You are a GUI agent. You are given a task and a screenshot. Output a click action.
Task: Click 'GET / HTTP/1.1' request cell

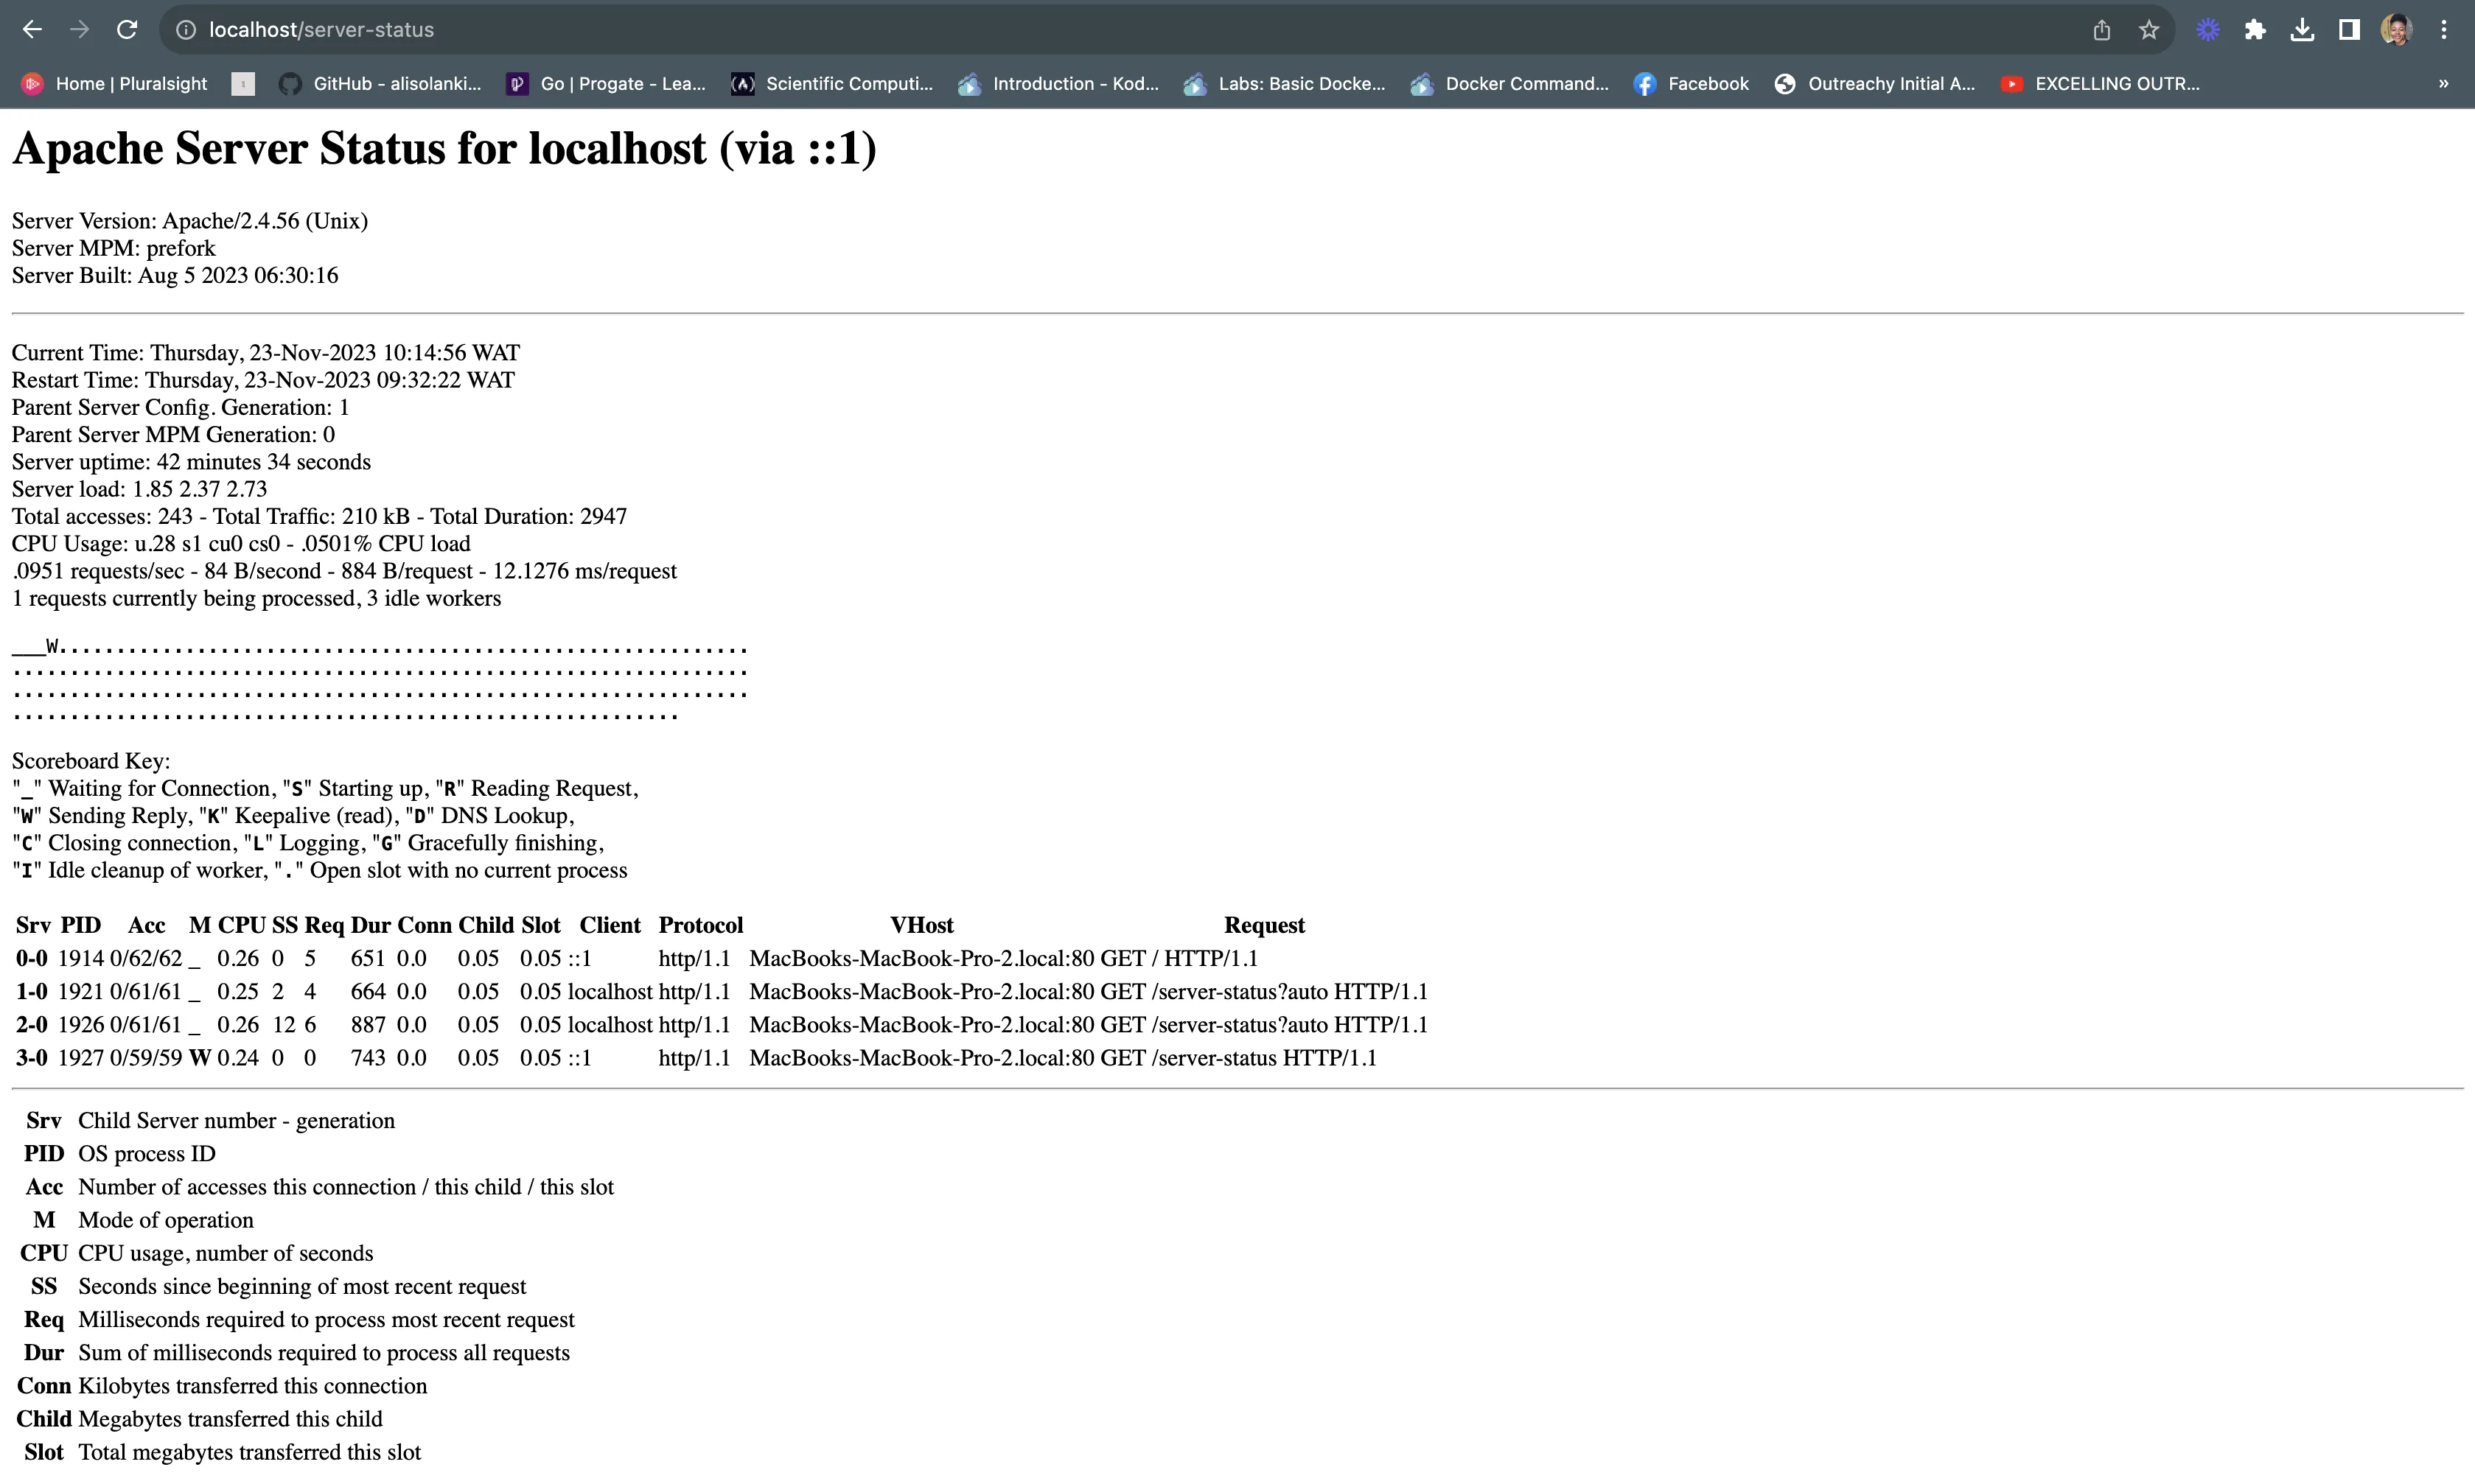coord(1179,958)
